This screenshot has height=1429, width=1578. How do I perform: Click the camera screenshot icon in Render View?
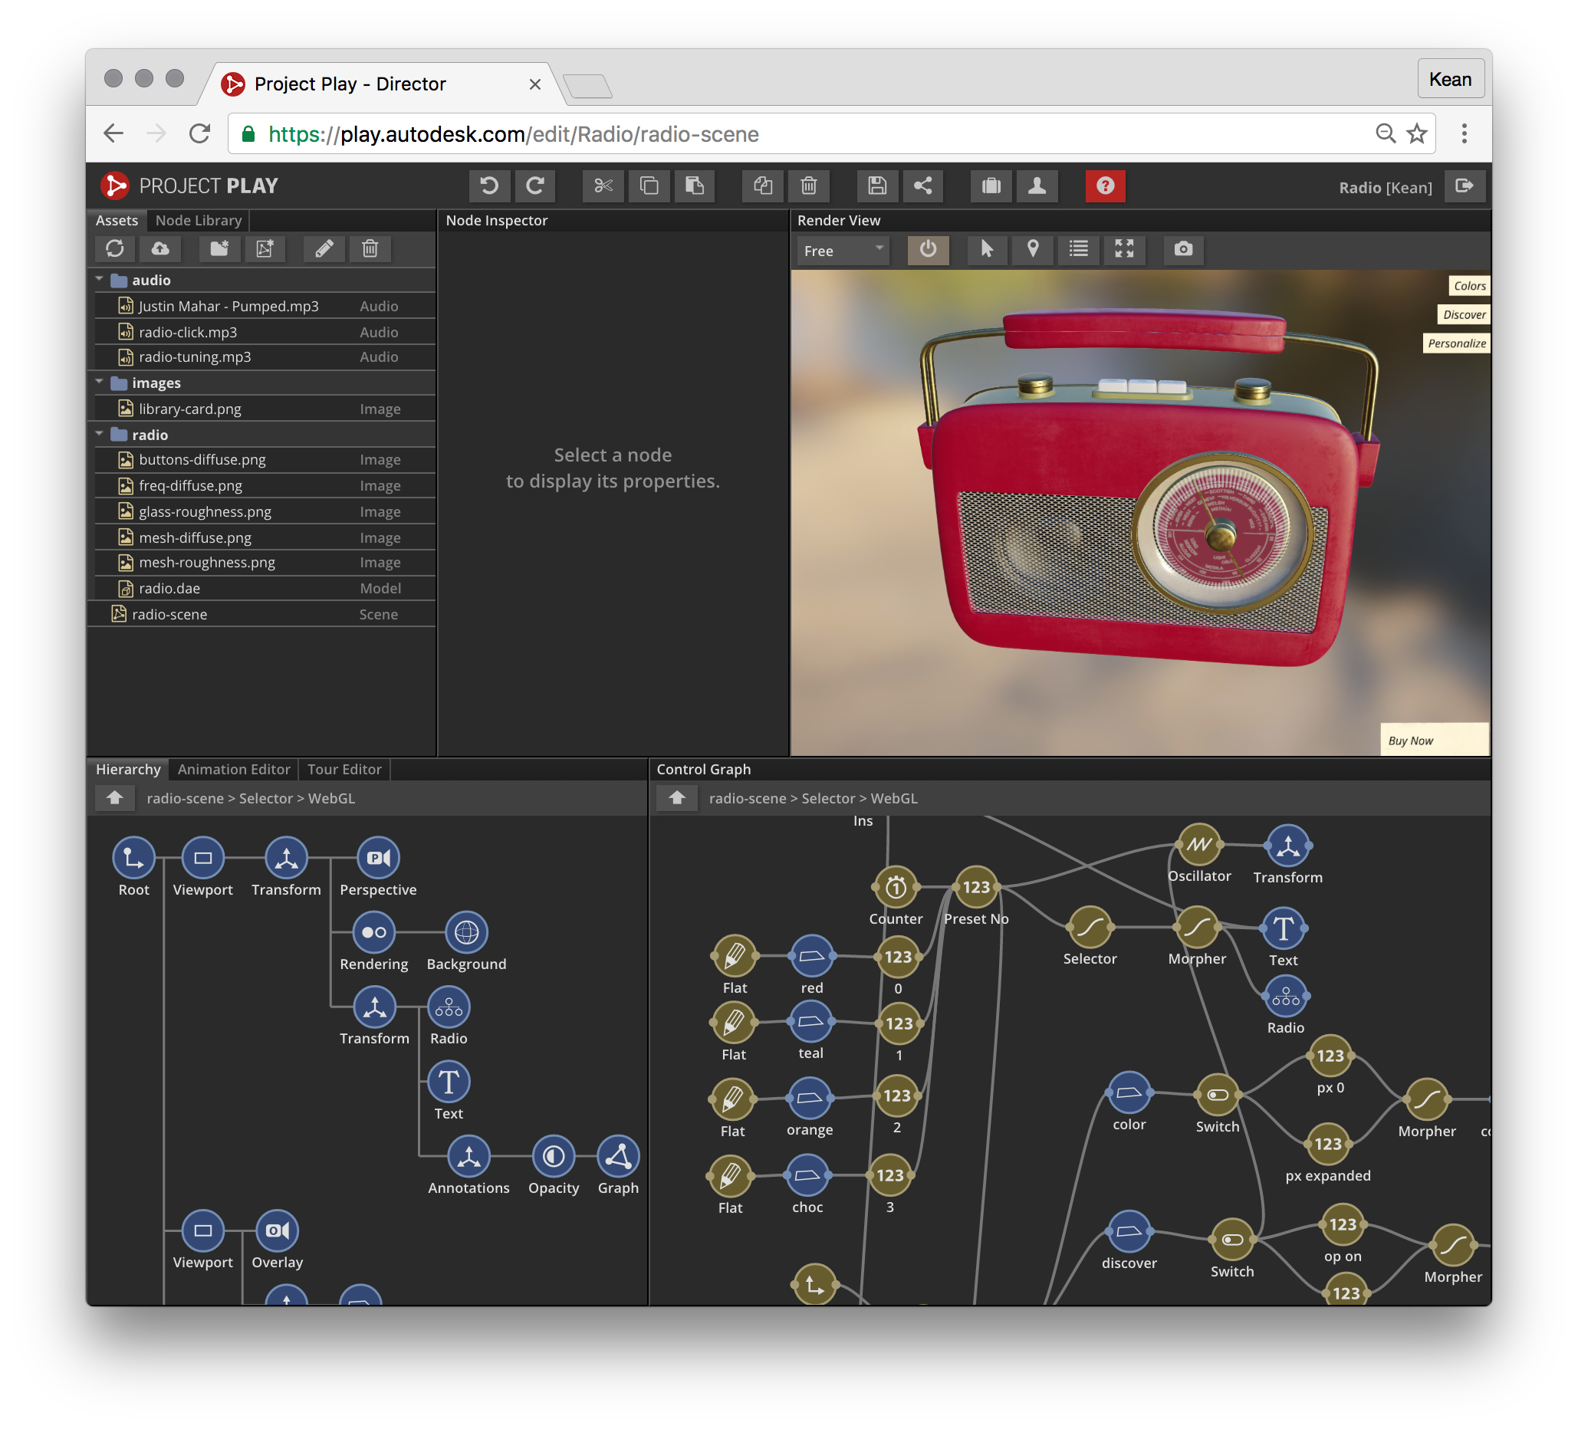click(x=1182, y=249)
